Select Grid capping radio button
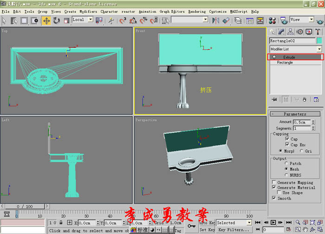The height and width of the screenshot is (234, 325). point(301,151)
